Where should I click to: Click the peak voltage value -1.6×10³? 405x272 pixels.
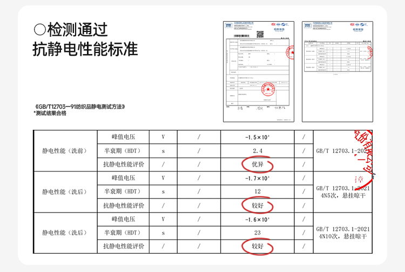click(x=257, y=220)
